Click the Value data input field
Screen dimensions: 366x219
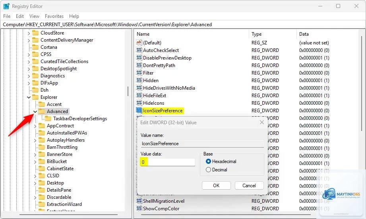pyautogui.click(x=168, y=162)
